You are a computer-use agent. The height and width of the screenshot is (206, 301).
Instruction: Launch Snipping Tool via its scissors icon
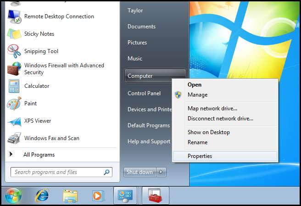(14, 51)
